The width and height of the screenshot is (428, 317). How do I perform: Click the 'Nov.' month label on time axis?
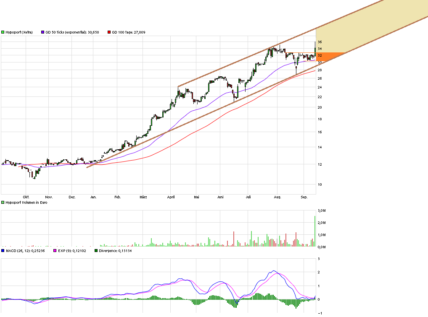coord(49,197)
